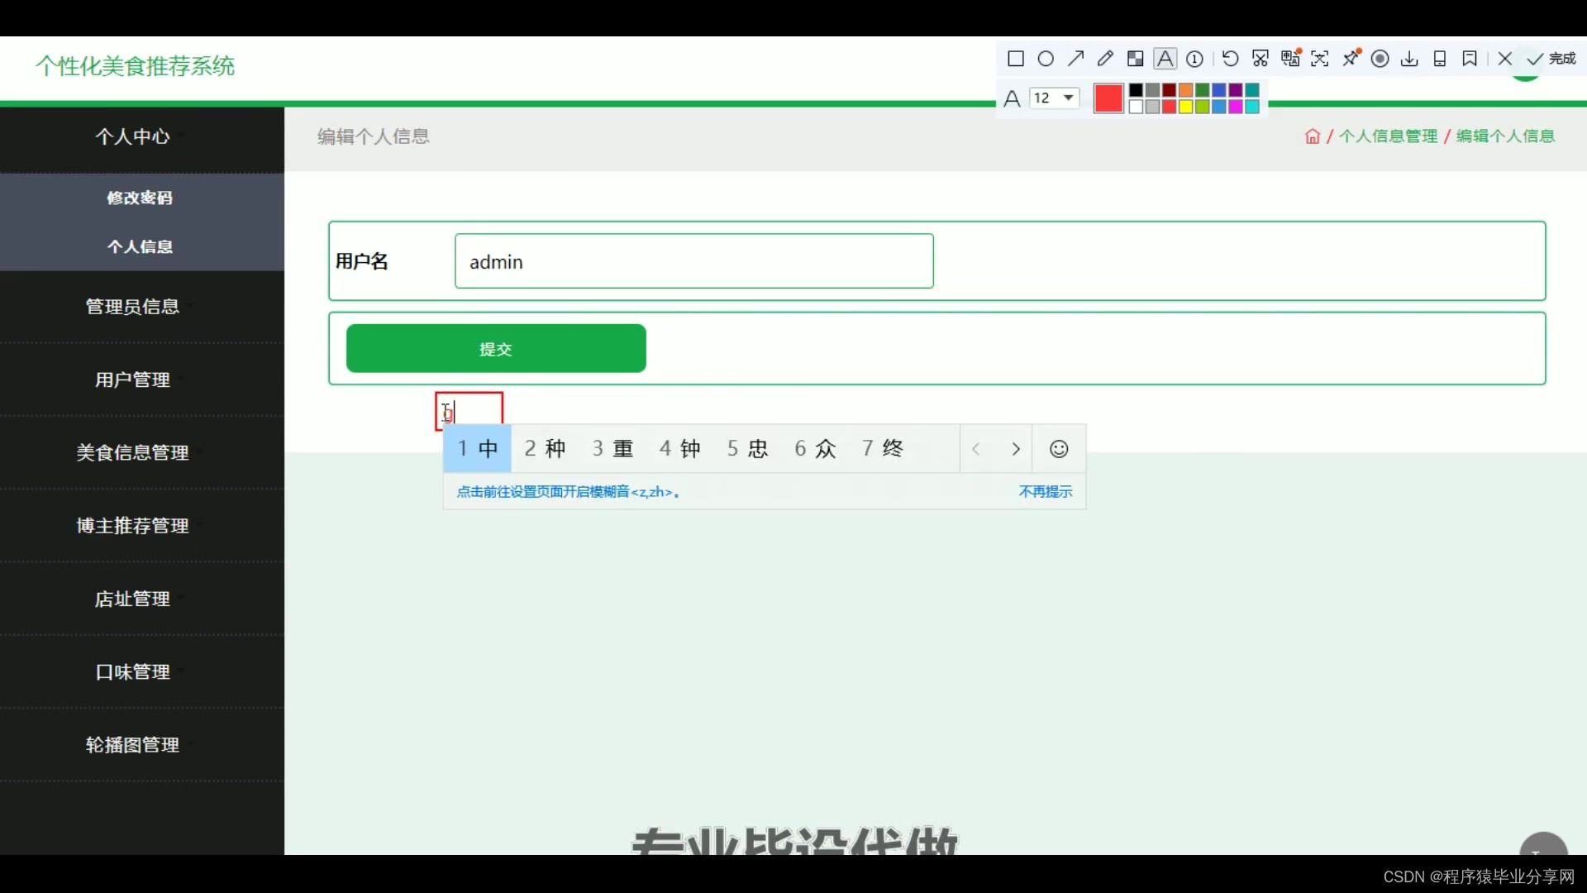
Task: Open the 用户管理 sidebar menu
Action: [x=132, y=380]
